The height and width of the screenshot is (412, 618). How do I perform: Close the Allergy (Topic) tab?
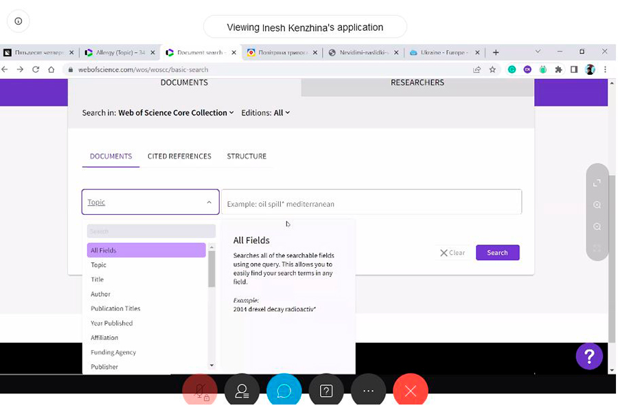click(153, 52)
